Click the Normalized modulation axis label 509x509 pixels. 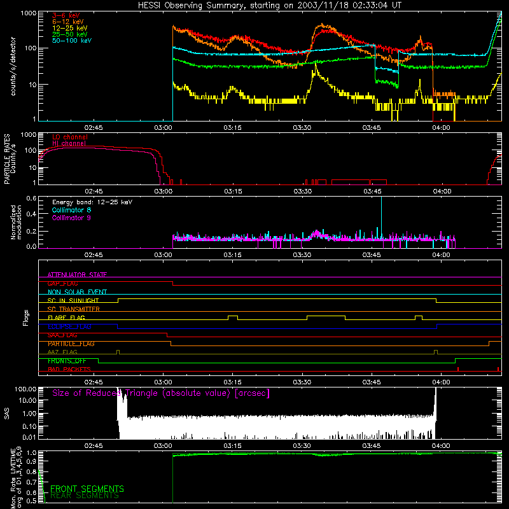16,222
